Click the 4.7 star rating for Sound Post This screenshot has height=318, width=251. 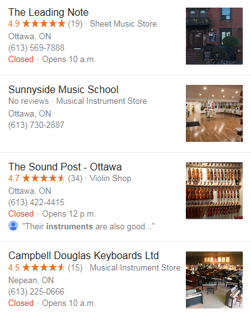[x=37, y=179]
